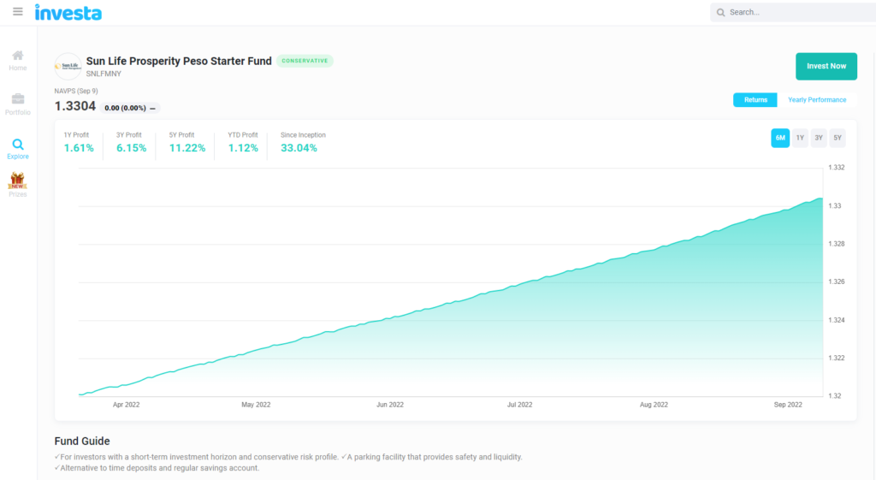Click the 1Y Profit value 1.61%

(x=79, y=148)
